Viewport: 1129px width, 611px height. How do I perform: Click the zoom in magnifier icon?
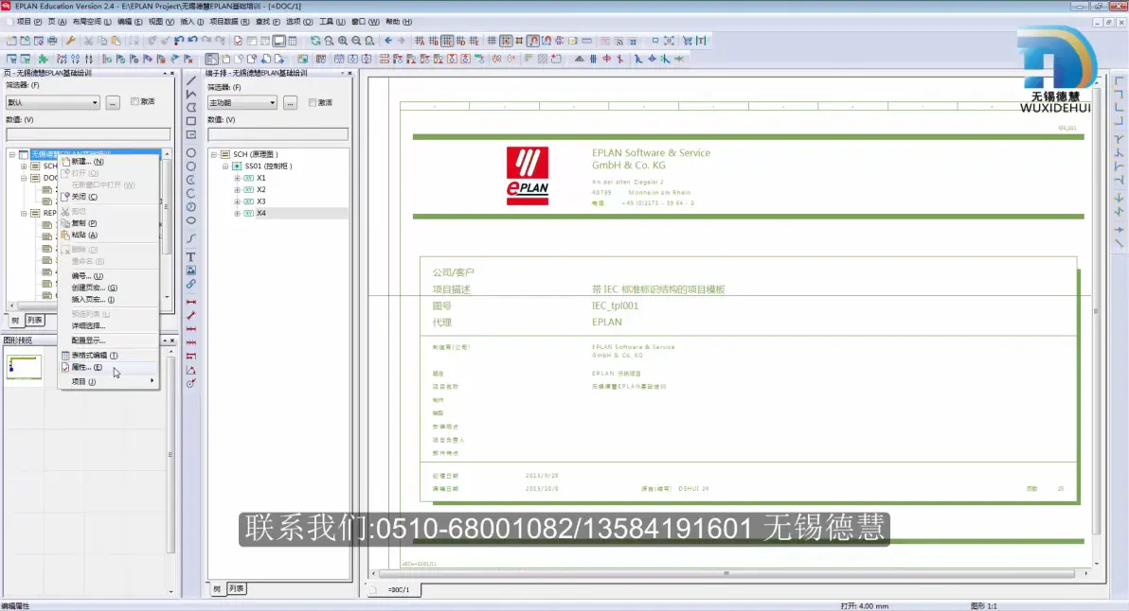(x=343, y=41)
